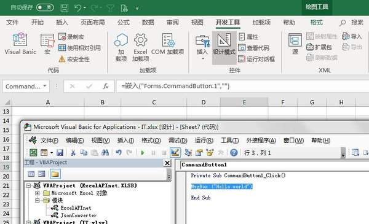This screenshot has width=369, height=224.
Task: Start Record Macro (录制宏)
Action: [71, 37]
